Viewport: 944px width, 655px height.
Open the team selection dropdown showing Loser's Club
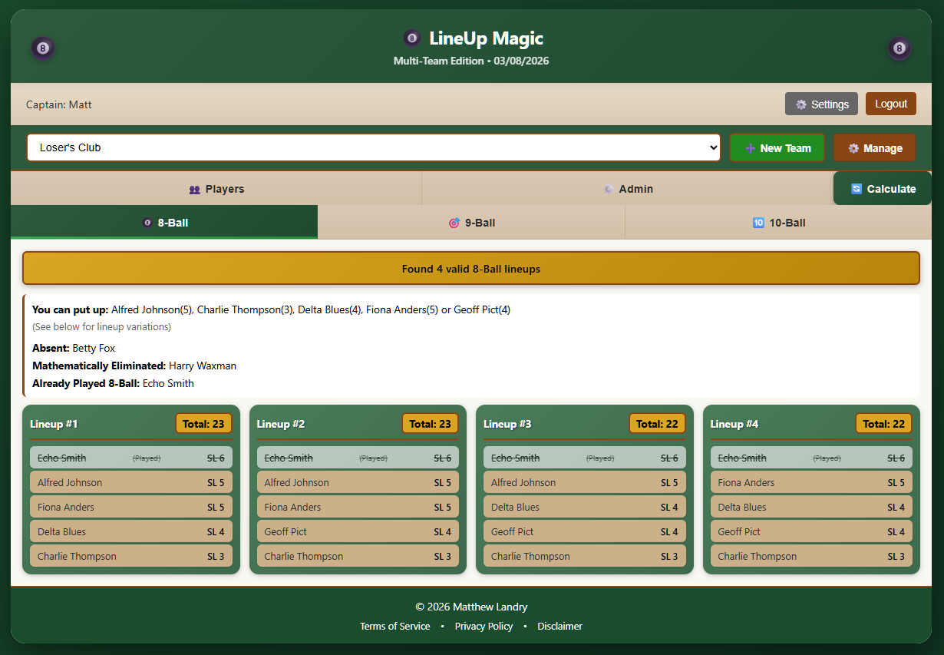coord(374,147)
